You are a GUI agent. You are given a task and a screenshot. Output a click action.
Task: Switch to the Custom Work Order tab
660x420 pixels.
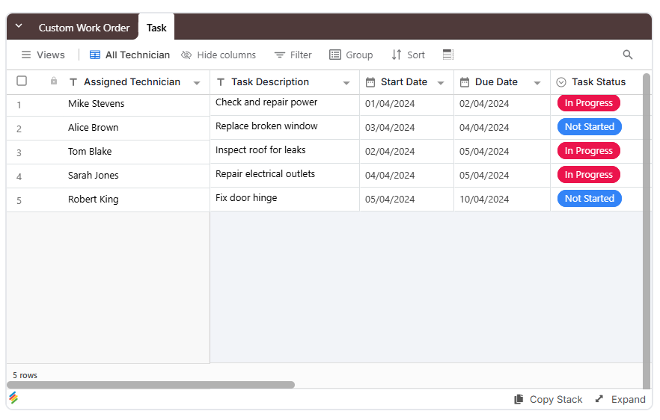coord(84,28)
